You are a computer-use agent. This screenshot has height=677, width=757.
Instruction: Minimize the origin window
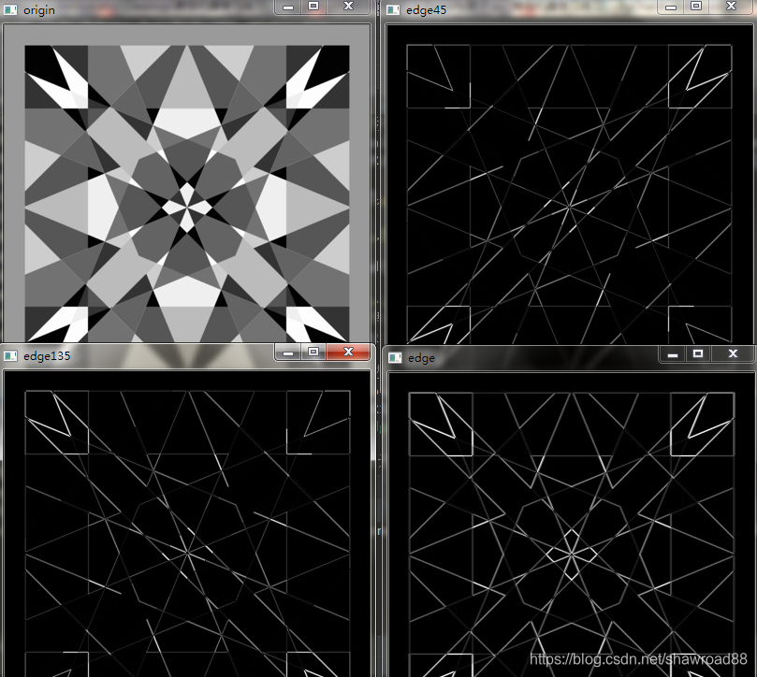pos(288,7)
